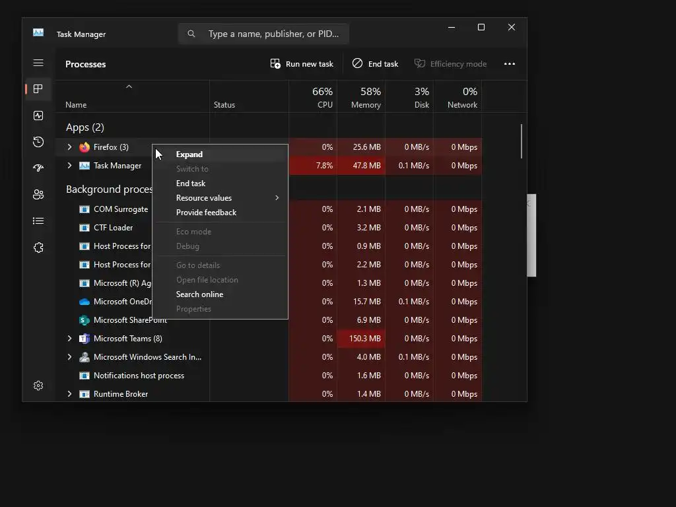Click the Firefox process icon
676x507 pixels.
tap(84, 147)
